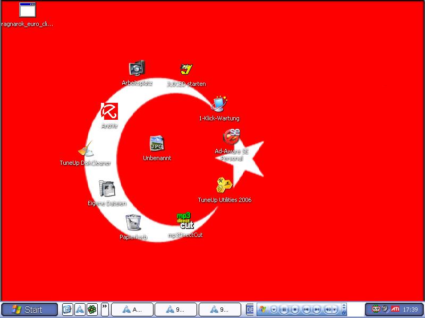The height and width of the screenshot is (318, 425).
Task: Open the speaker volume tray icon
Action: coord(385,308)
